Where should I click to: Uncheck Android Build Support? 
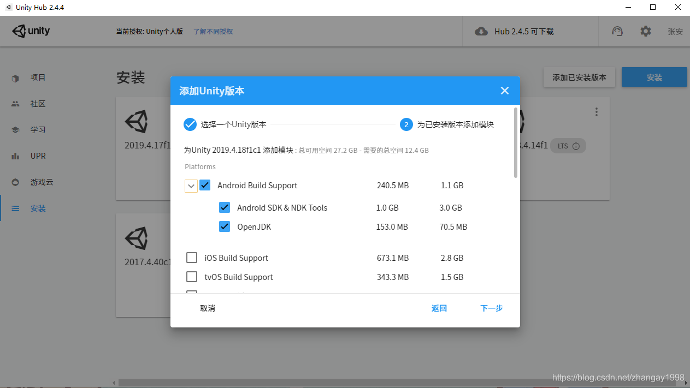pos(205,185)
